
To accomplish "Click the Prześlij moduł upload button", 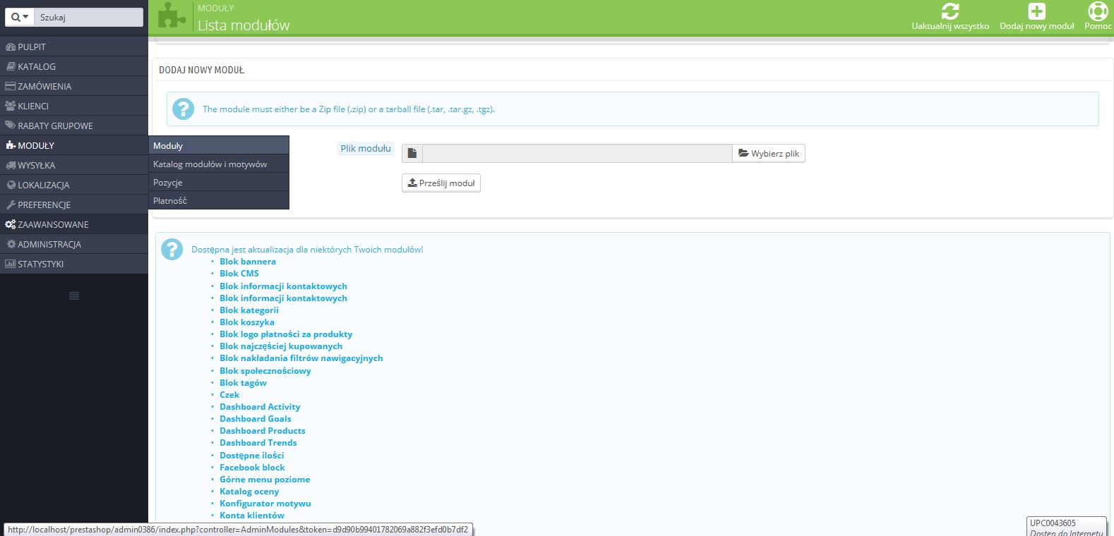I will pos(441,183).
